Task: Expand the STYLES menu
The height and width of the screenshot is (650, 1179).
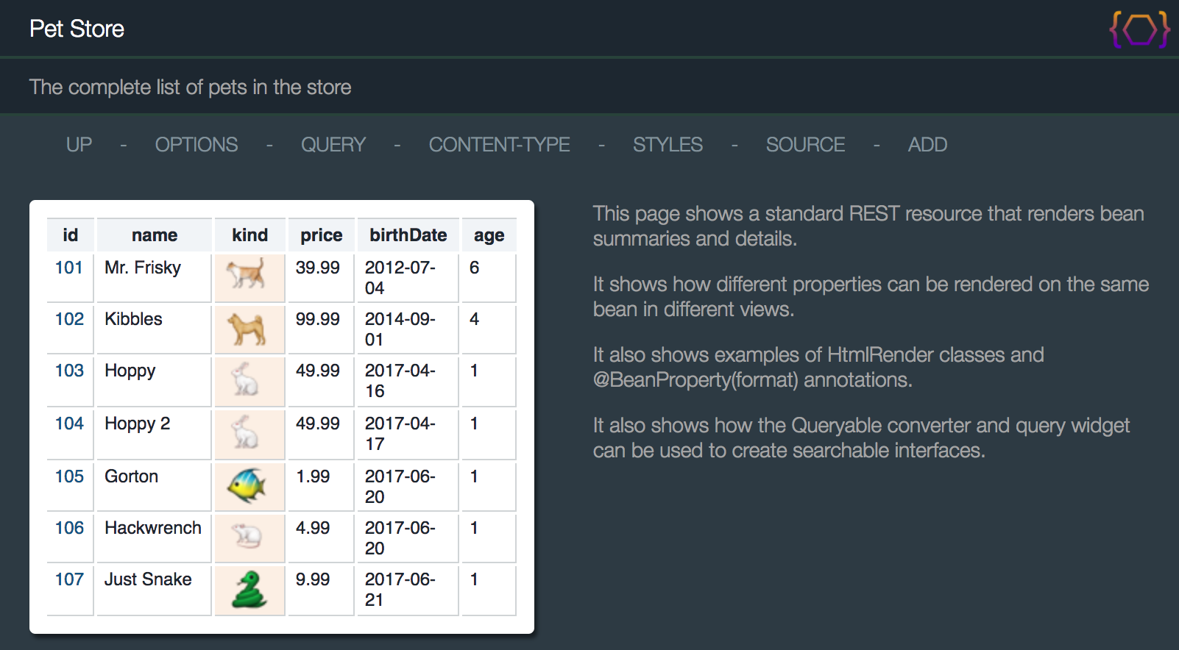Action: point(668,145)
